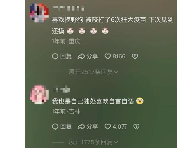Tap broken heart on the 自言自语 comment
The width and height of the screenshot is (190, 148).
[x=136, y=127]
